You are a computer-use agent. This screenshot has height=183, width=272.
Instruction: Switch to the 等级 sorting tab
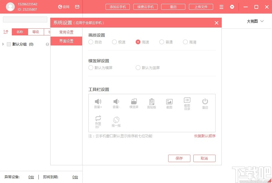click(x=35, y=32)
